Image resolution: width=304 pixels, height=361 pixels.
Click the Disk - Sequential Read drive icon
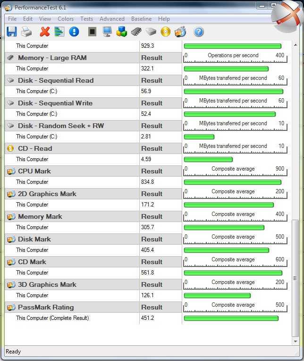pyautogui.click(x=10, y=80)
